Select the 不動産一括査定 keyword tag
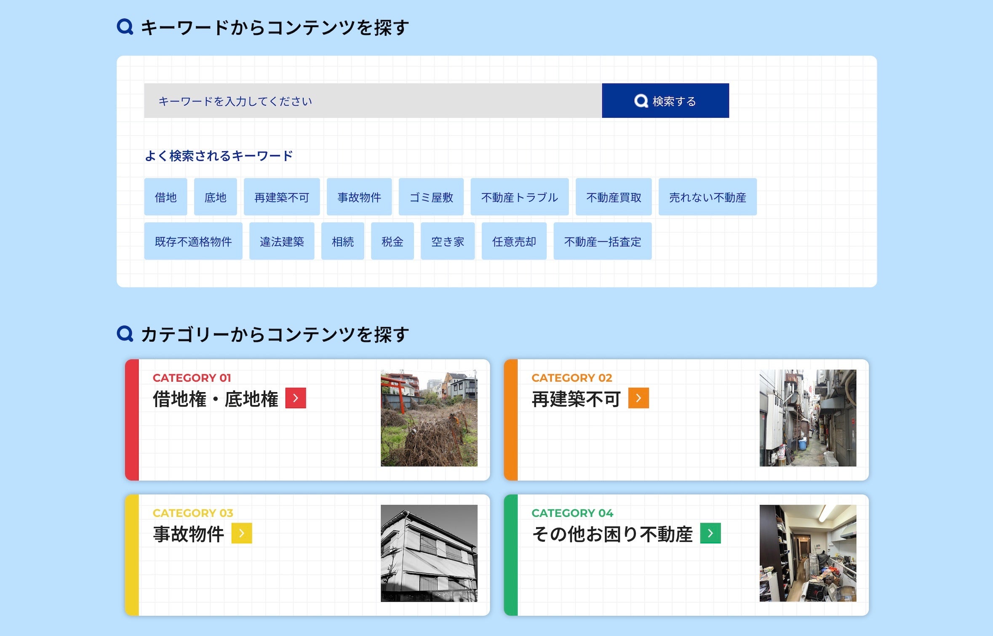The image size is (993, 636). tap(602, 241)
